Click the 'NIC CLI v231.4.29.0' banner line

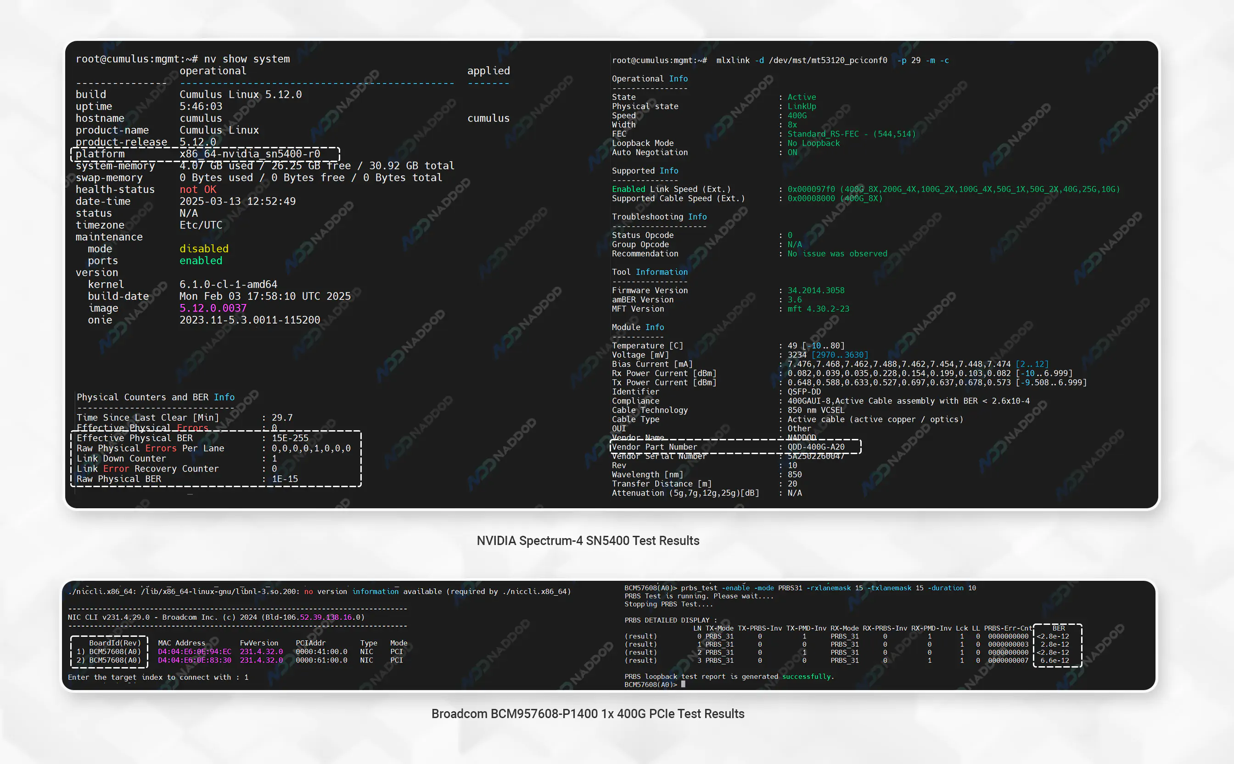(x=216, y=617)
